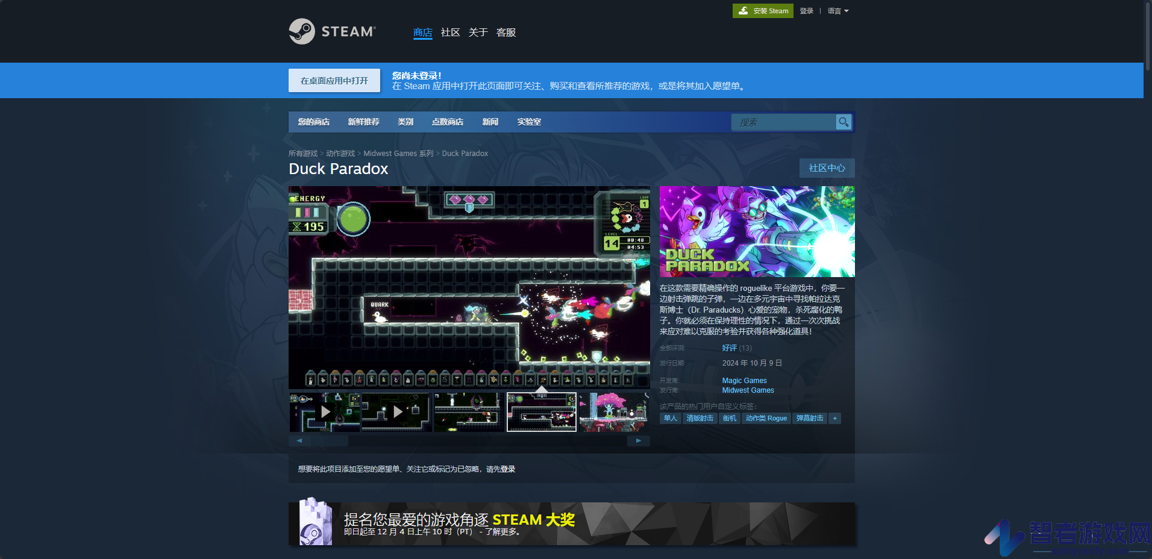Click the thumbnail strip scrollbar handle
The image size is (1152, 559).
[x=330, y=441]
